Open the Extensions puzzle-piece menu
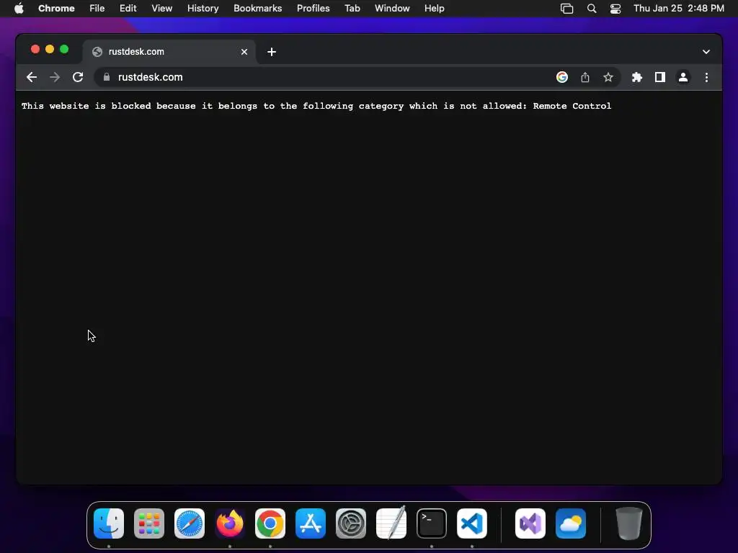Screen dimensions: 738x553 (637, 77)
